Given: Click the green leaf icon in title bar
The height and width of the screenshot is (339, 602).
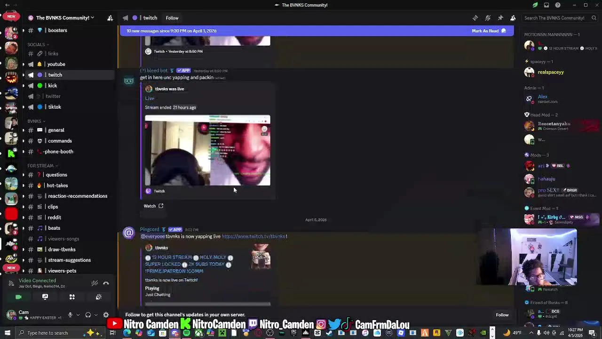Looking at the screenshot, I should point(535,5).
